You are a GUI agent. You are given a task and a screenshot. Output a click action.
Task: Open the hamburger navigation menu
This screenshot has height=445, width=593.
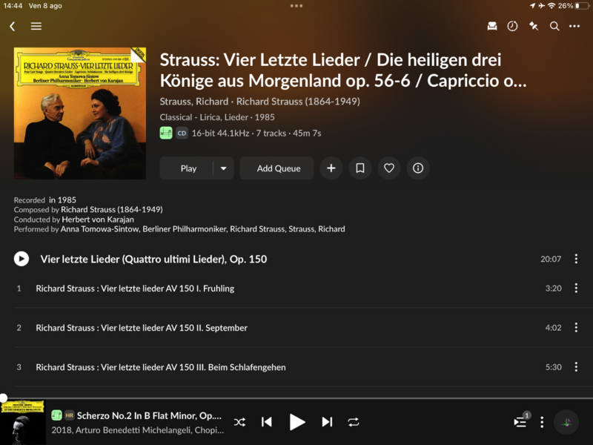click(x=36, y=26)
